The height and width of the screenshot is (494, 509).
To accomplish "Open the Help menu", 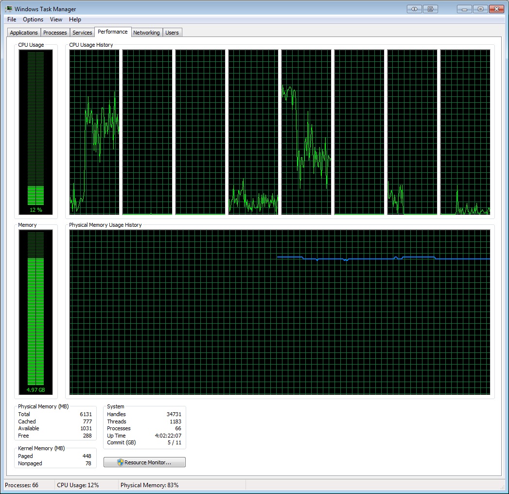I will (x=75, y=19).
